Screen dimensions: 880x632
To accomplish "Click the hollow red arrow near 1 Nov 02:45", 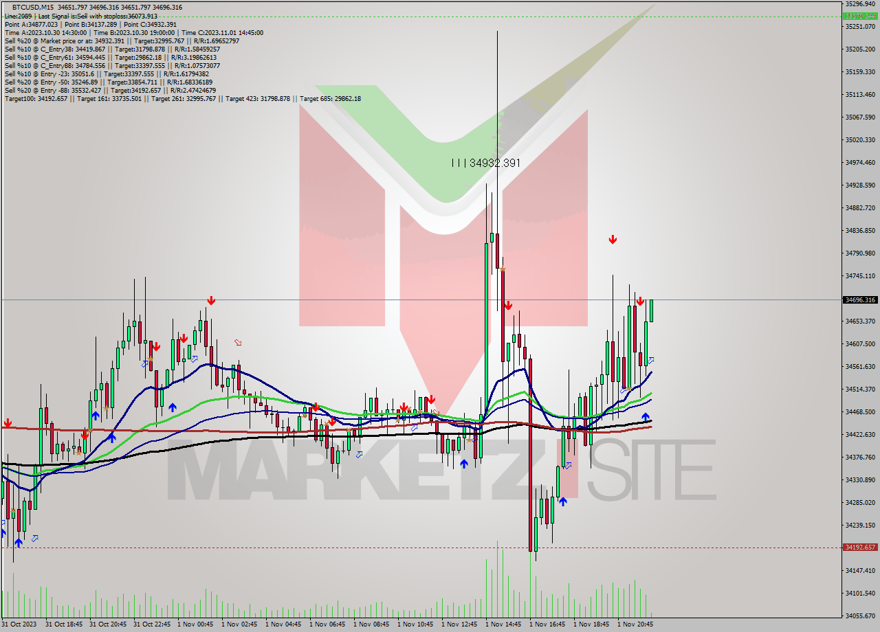I will [238, 342].
